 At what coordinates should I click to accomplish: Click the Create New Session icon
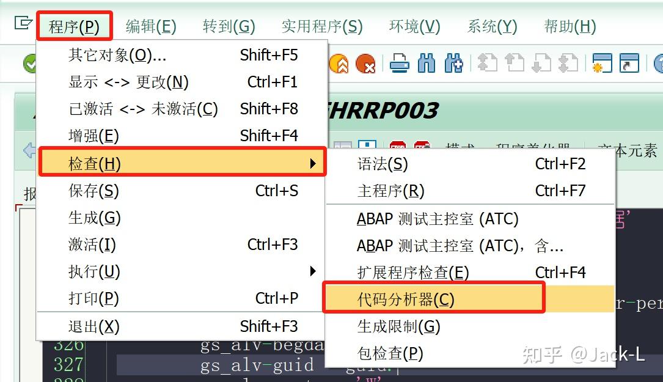tap(602, 64)
